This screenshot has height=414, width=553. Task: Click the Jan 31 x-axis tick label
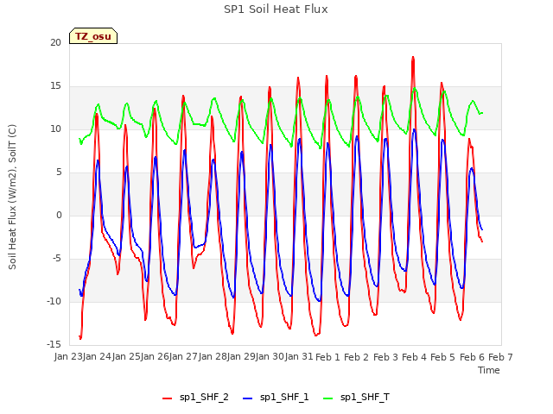point(299,357)
